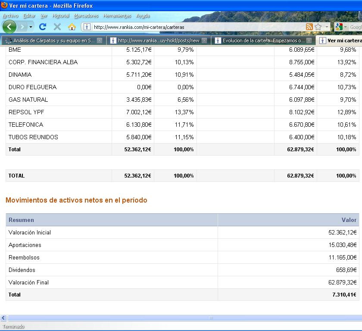Click the Stop loading X icon

[x=57, y=27]
